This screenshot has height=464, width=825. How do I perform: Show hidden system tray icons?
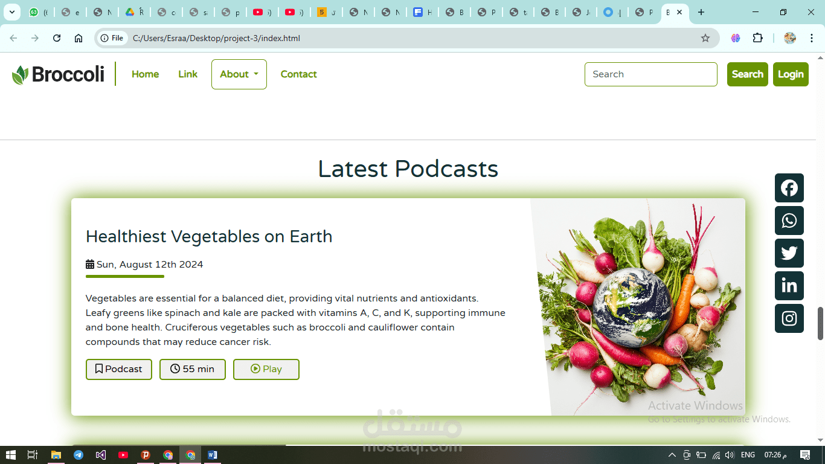pos(672,455)
